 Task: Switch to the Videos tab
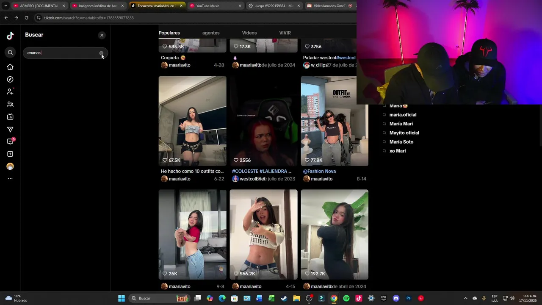[249, 33]
